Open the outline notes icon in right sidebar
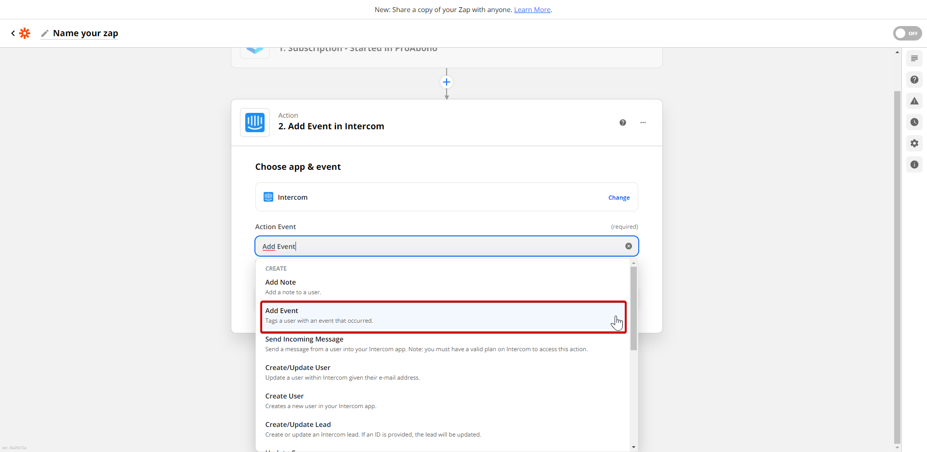This screenshot has width=927, height=452. pos(914,58)
